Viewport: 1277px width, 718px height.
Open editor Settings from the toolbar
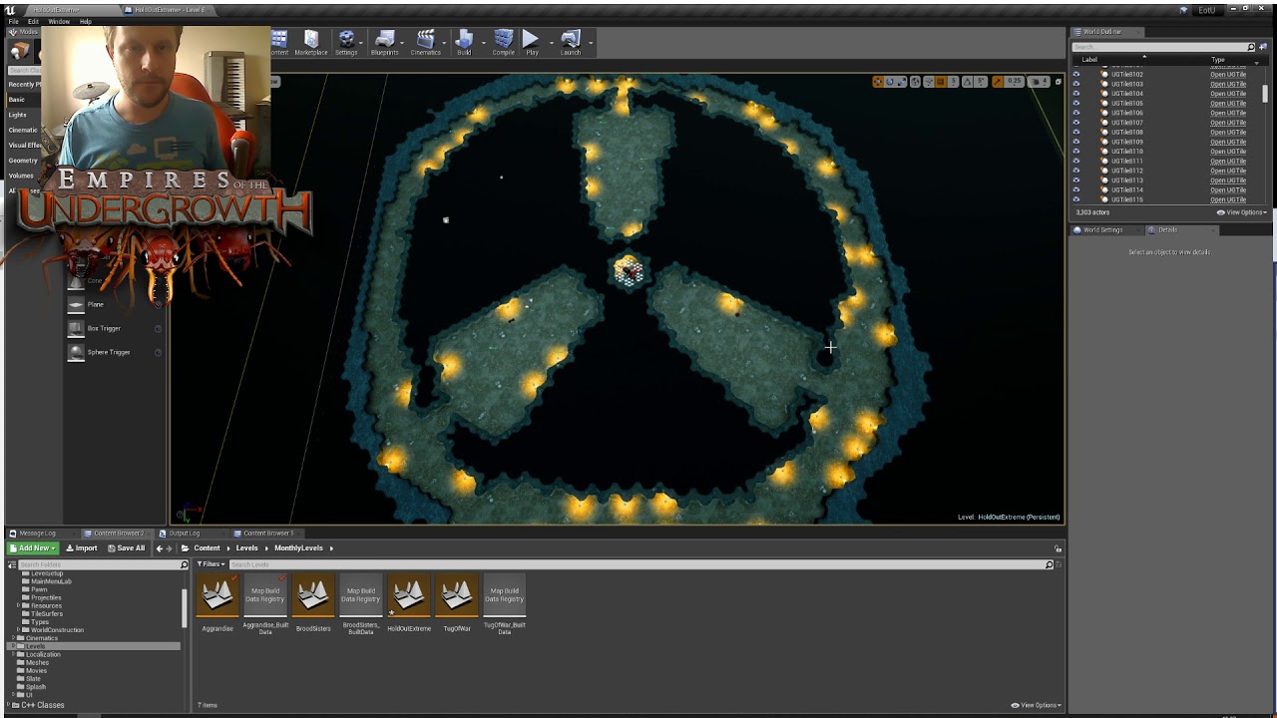tap(346, 41)
